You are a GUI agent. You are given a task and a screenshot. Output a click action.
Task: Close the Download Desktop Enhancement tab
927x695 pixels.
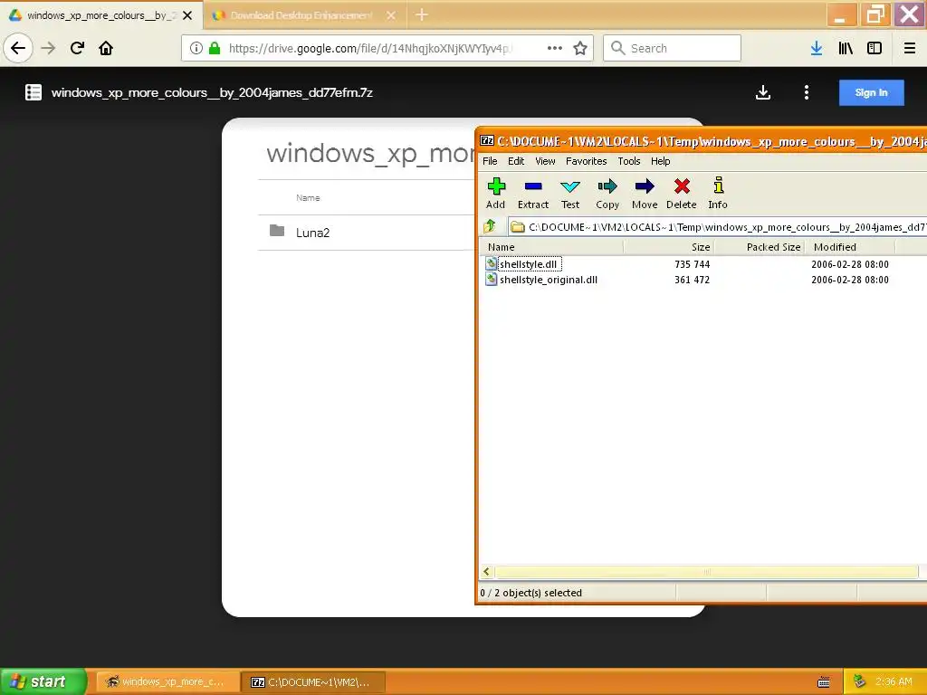coord(391,15)
